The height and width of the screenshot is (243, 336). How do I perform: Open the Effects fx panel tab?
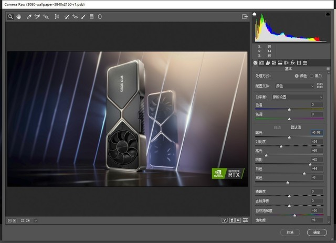tap(292, 62)
